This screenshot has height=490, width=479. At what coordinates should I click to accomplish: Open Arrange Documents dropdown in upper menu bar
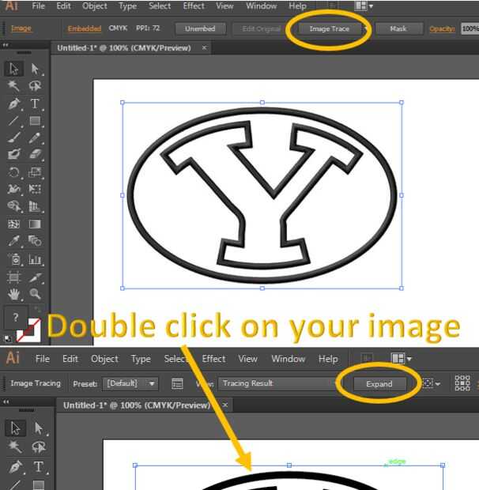364,6
